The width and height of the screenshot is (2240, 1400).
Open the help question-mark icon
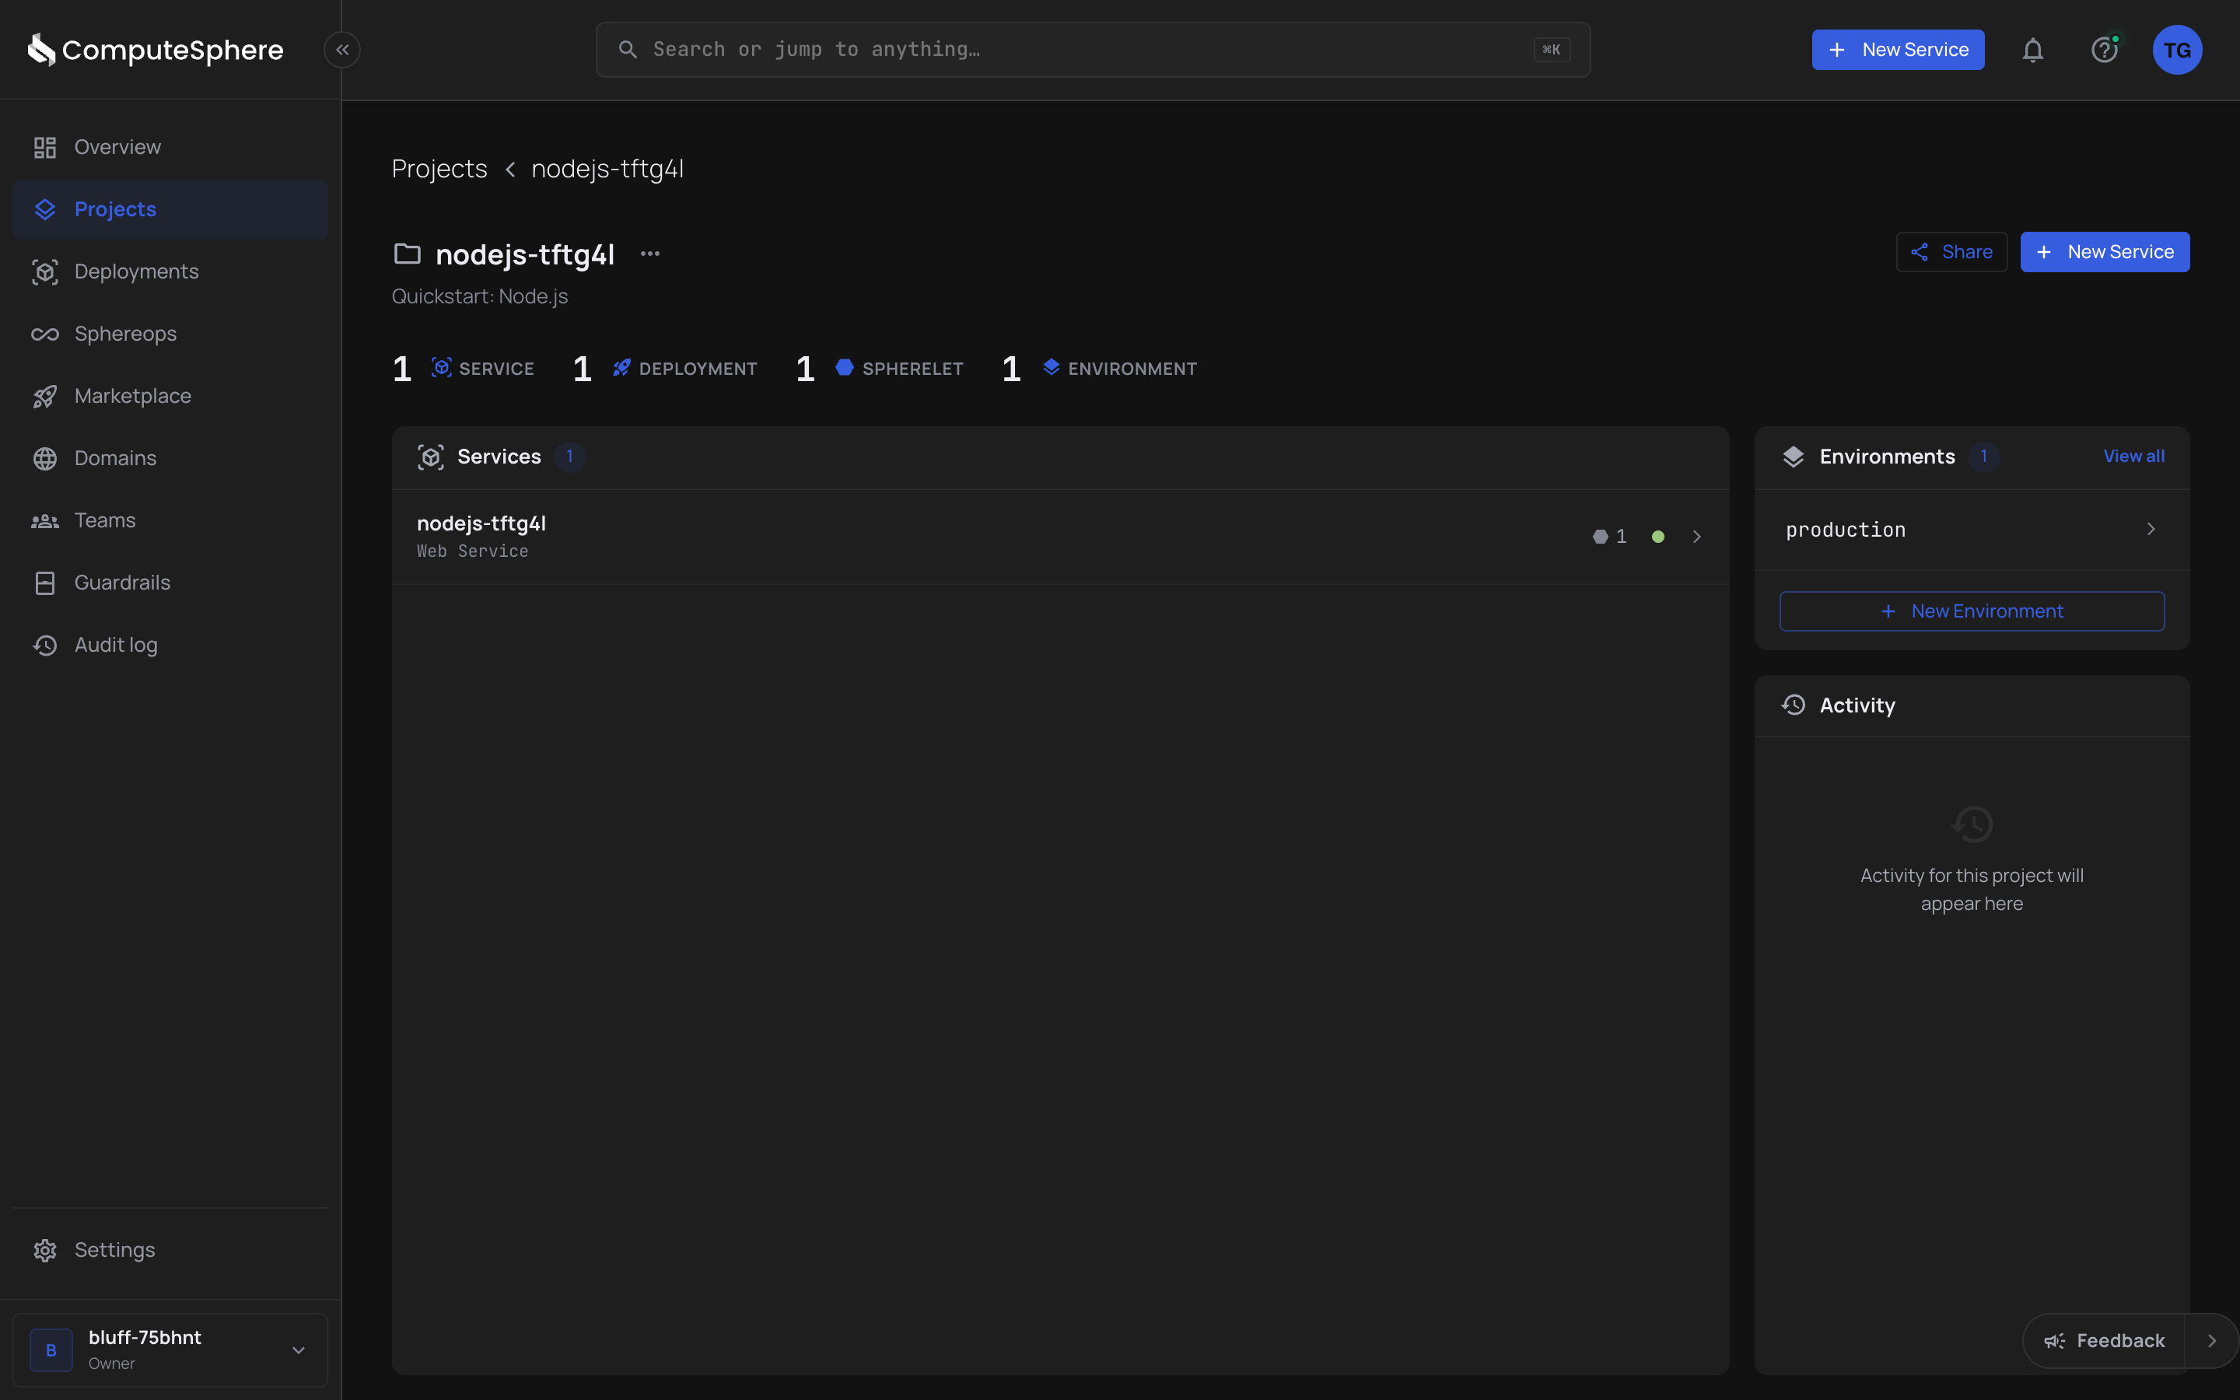click(2105, 50)
